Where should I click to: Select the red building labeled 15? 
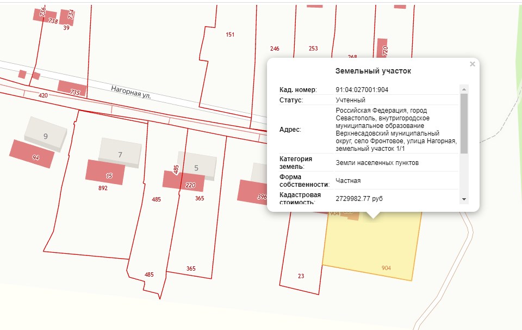point(105,172)
